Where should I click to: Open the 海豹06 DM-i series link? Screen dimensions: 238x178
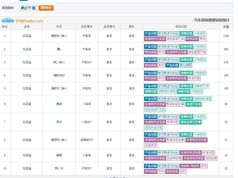[59, 36]
